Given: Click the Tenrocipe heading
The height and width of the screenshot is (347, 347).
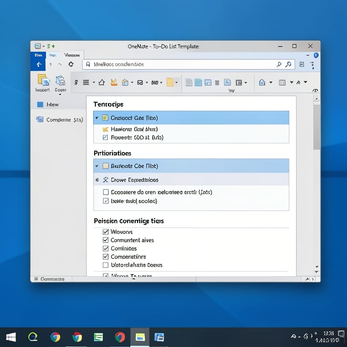Looking at the screenshot, I should pos(108,104).
